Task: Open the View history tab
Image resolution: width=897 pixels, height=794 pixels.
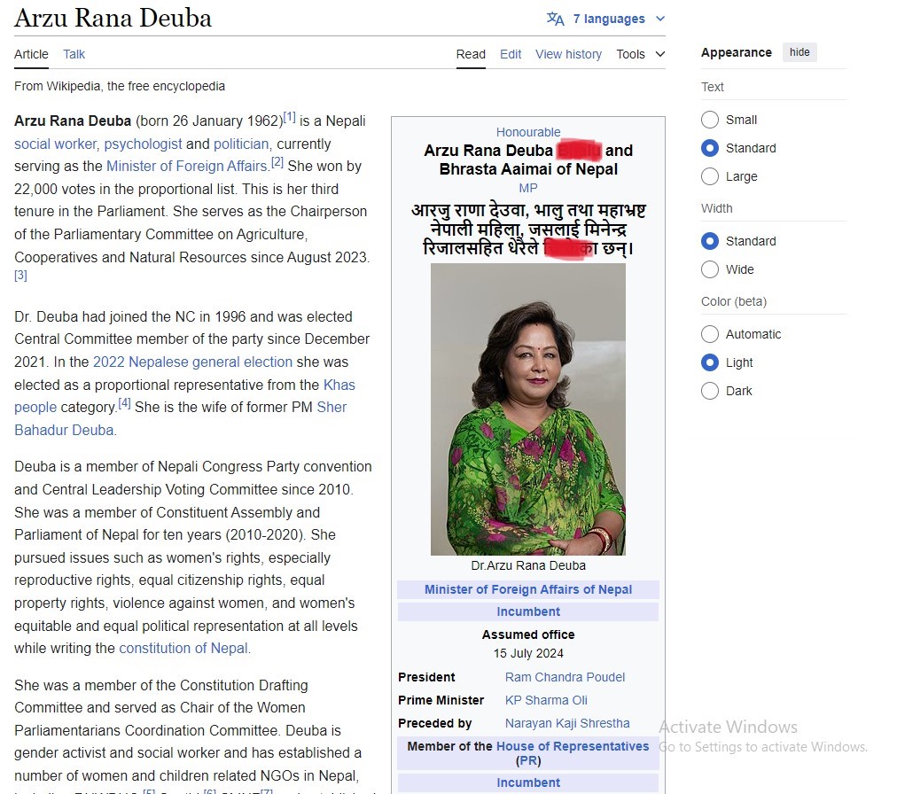Action: [x=568, y=54]
